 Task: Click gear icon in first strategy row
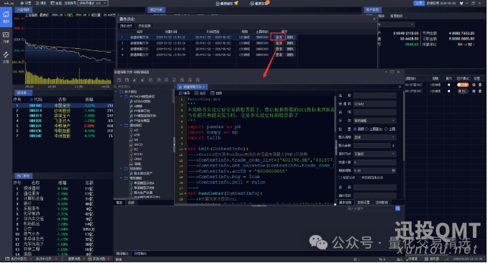click(474, 85)
